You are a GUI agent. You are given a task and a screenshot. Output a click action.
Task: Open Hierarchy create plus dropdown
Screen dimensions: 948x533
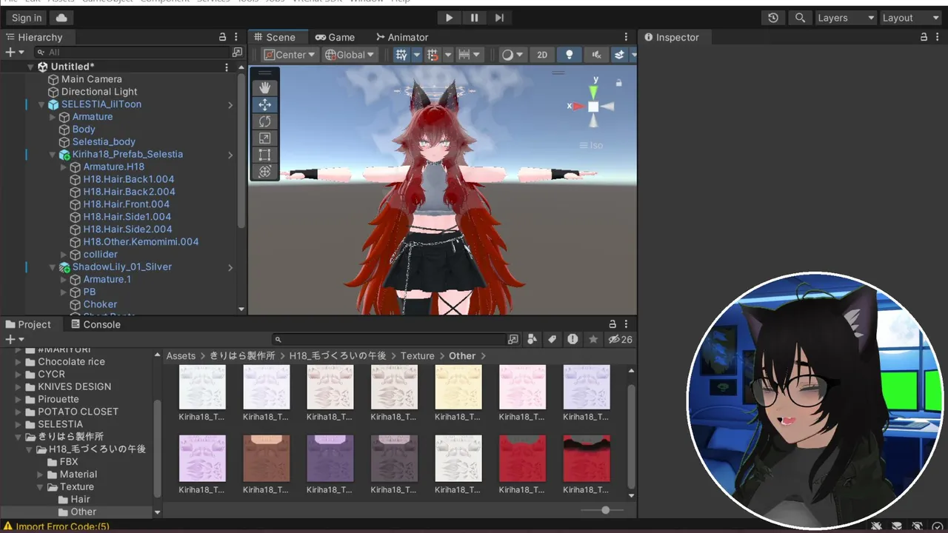pyautogui.click(x=15, y=52)
